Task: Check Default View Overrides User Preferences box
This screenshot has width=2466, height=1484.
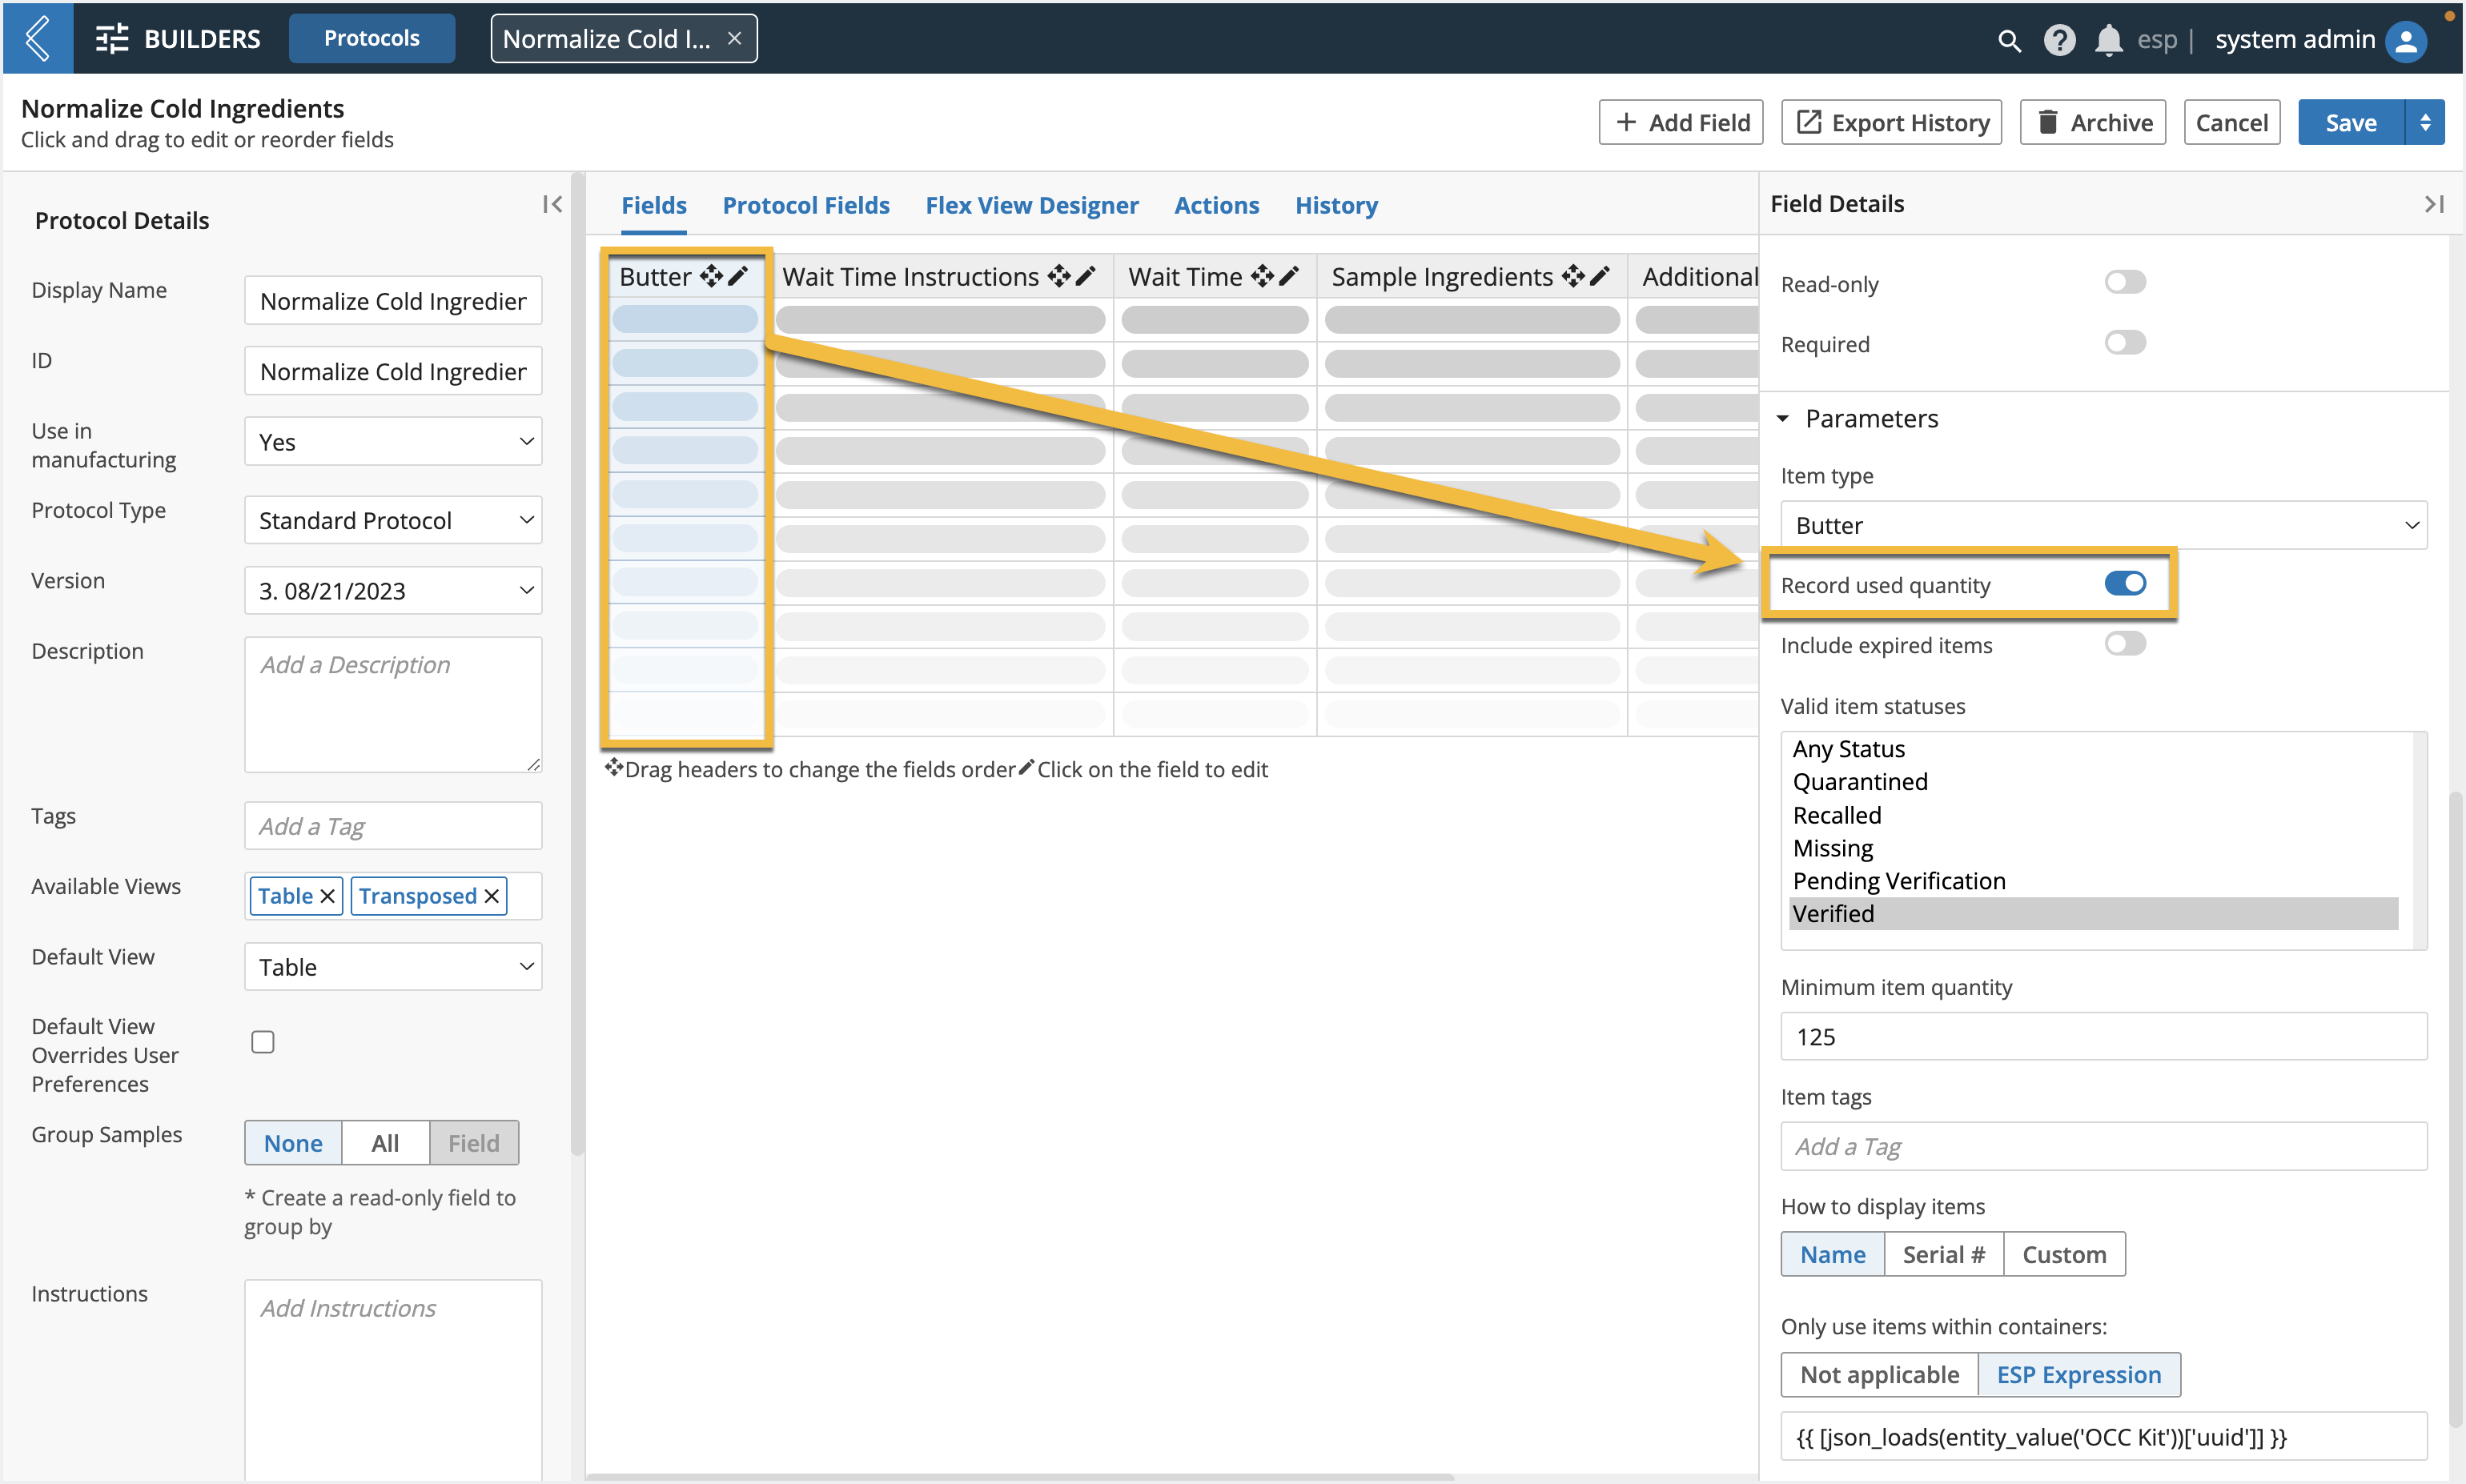Action: (x=263, y=1042)
